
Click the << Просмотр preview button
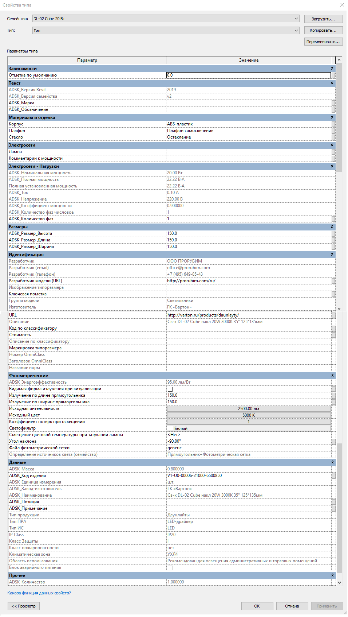click(24, 606)
